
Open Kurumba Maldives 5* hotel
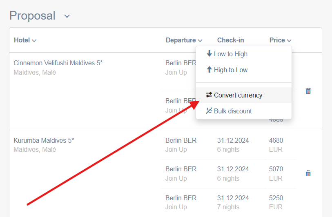tap(44, 141)
